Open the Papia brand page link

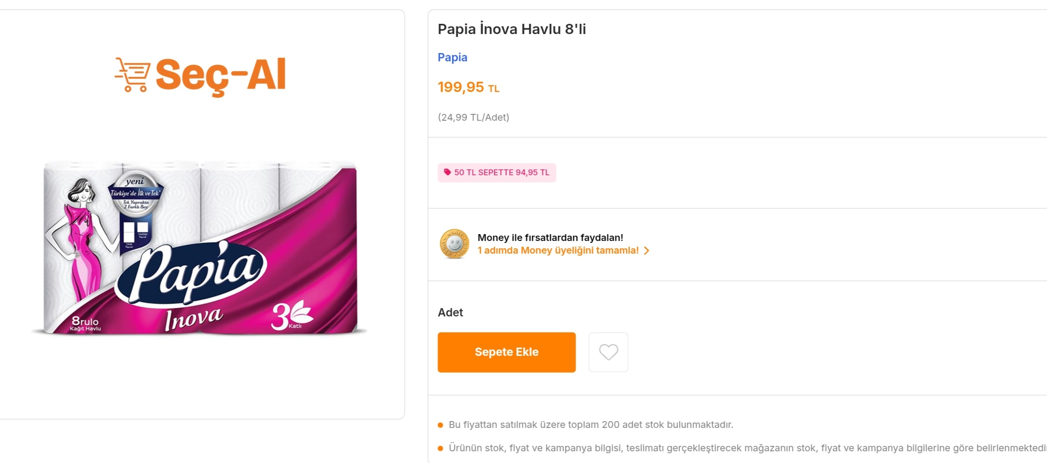[452, 57]
